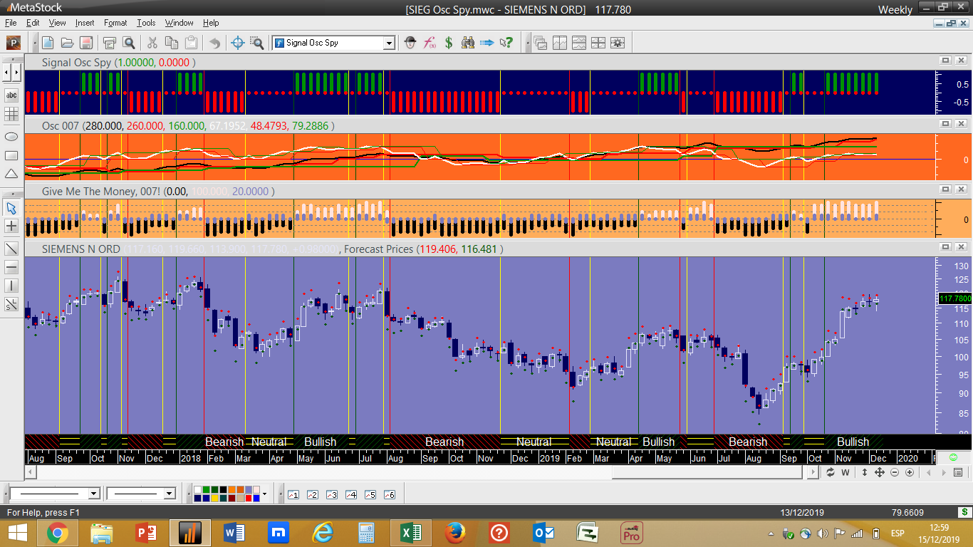This screenshot has height=547, width=973.
Task: Open the Format menu
Action: click(115, 23)
